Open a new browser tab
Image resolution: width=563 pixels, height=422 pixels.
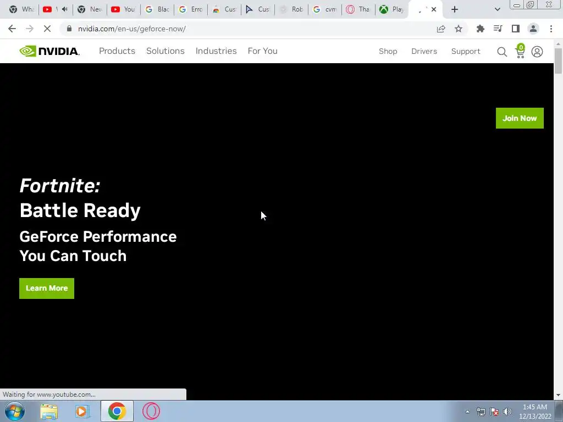pyautogui.click(x=455, y=9)
